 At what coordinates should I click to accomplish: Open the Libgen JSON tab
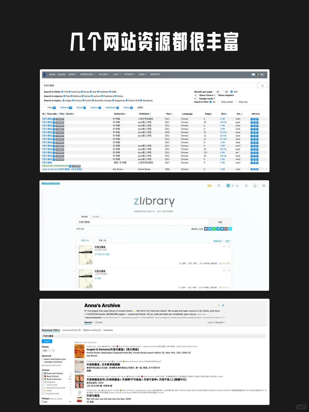140,108
